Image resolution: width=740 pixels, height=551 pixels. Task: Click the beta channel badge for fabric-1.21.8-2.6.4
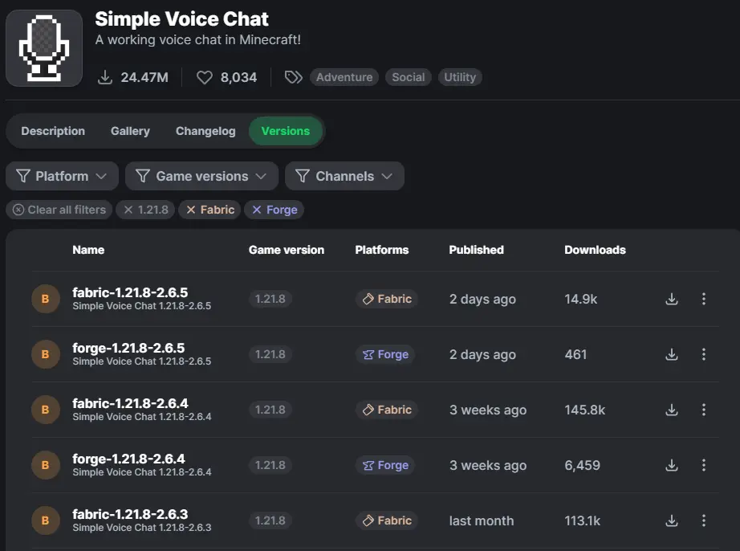pos(45,410)
